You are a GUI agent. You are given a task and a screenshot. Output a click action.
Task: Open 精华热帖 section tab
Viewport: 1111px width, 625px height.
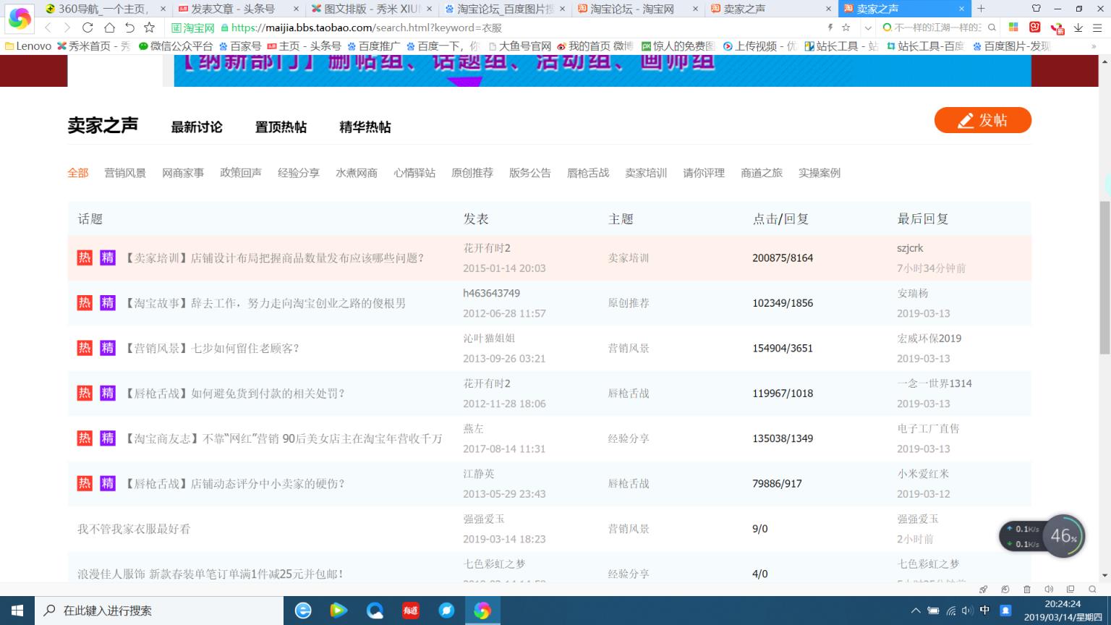(x=365, y=127)
